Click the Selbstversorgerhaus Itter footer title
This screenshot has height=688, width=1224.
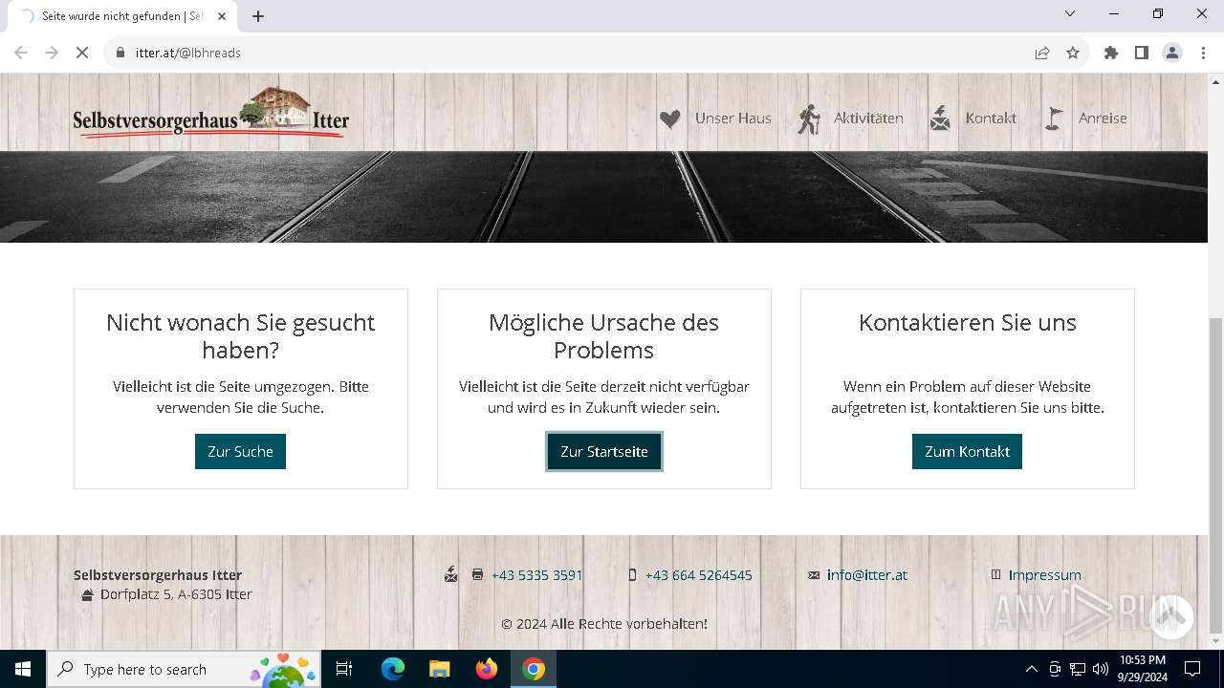point(158,575)
